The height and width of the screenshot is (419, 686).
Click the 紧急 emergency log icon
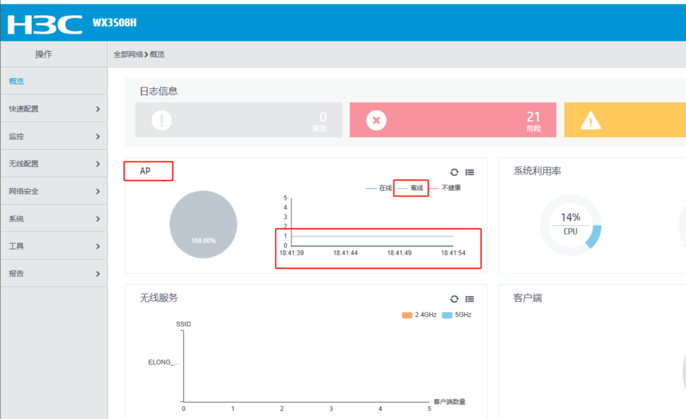click(161, 119)
